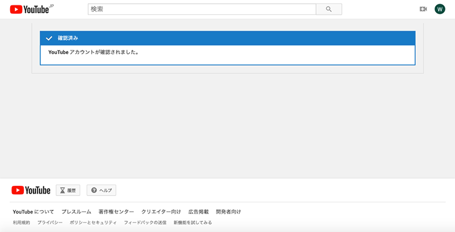Viewport: 455px width, 232px height.
Task: Open the YouTube について link
Action: point(34,212)
